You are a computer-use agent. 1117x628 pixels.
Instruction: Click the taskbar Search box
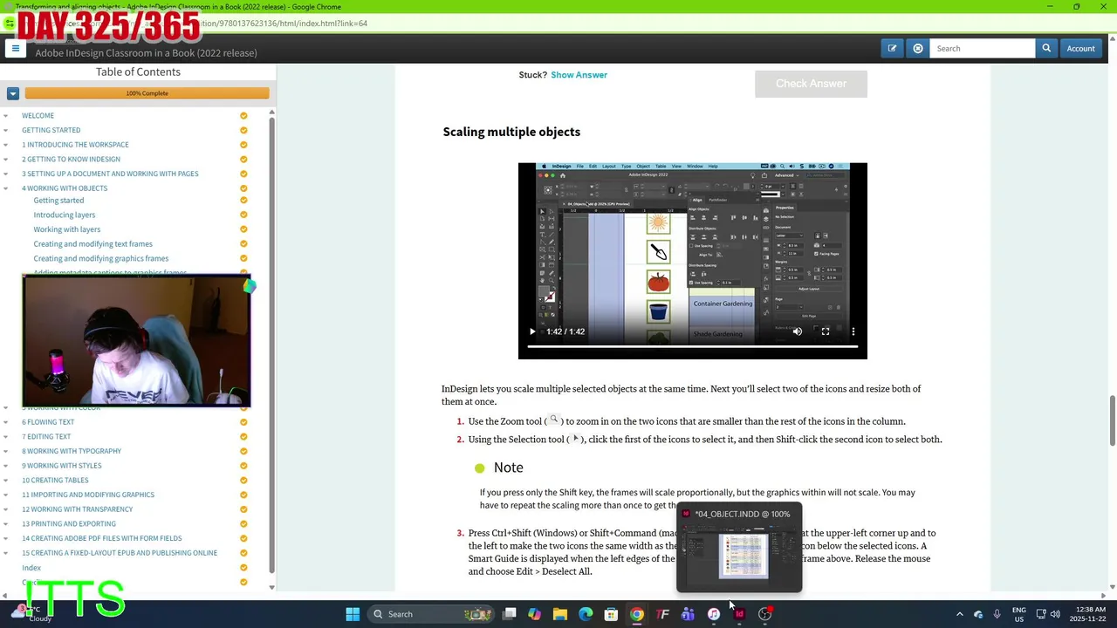point(430,614)
